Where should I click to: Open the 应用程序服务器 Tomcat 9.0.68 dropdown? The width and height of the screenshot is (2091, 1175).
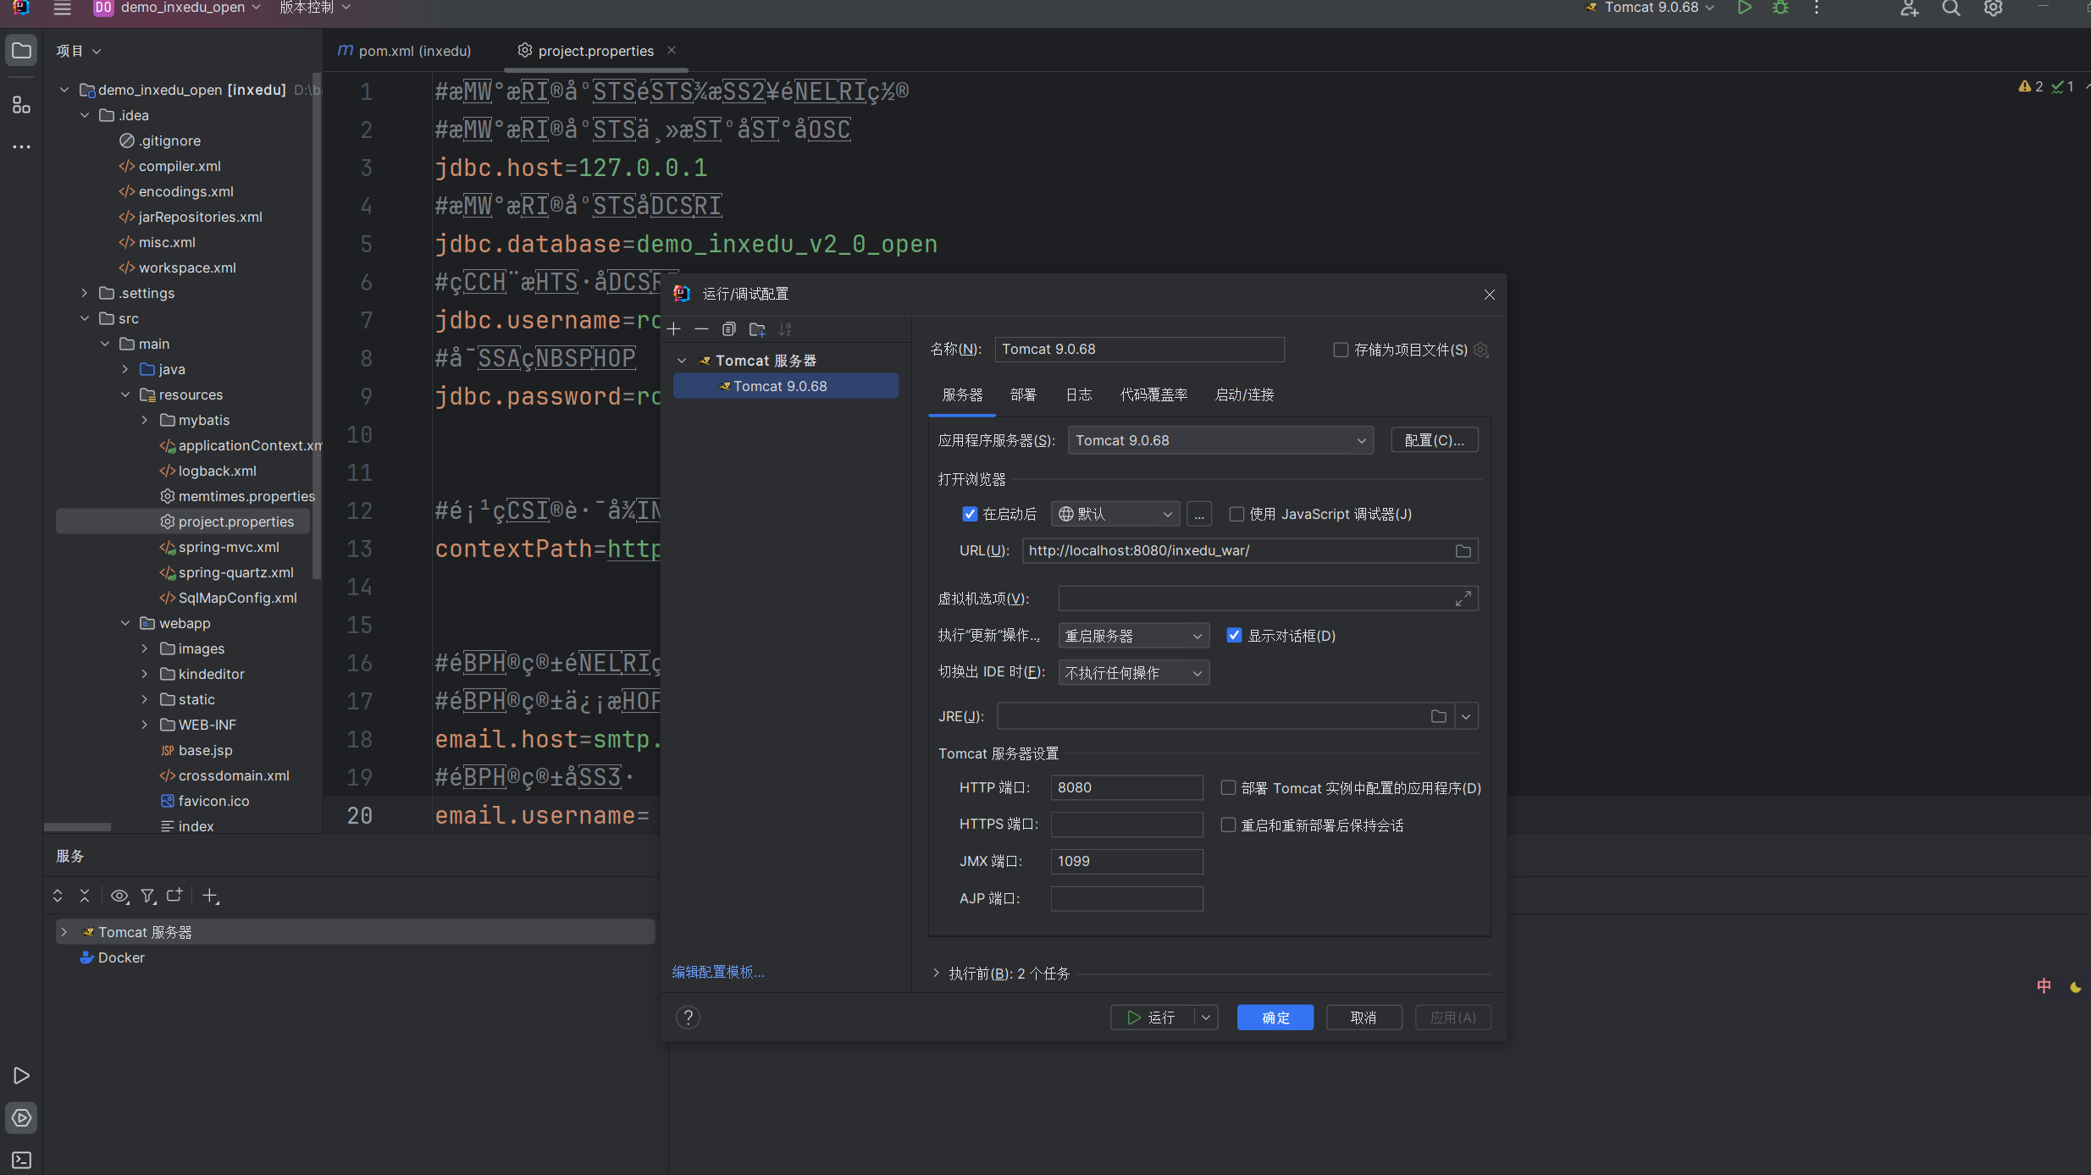1220,440
